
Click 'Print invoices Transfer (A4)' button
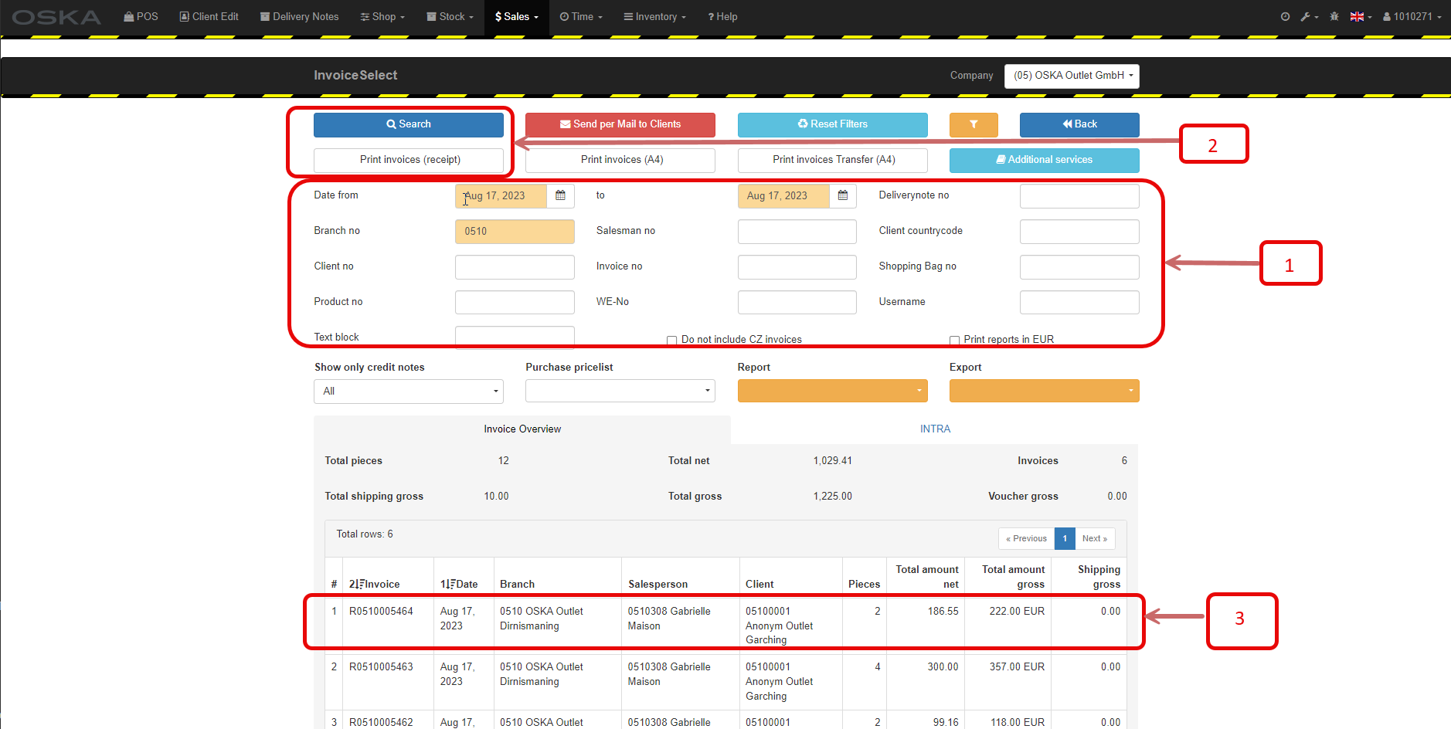(833, 160)
